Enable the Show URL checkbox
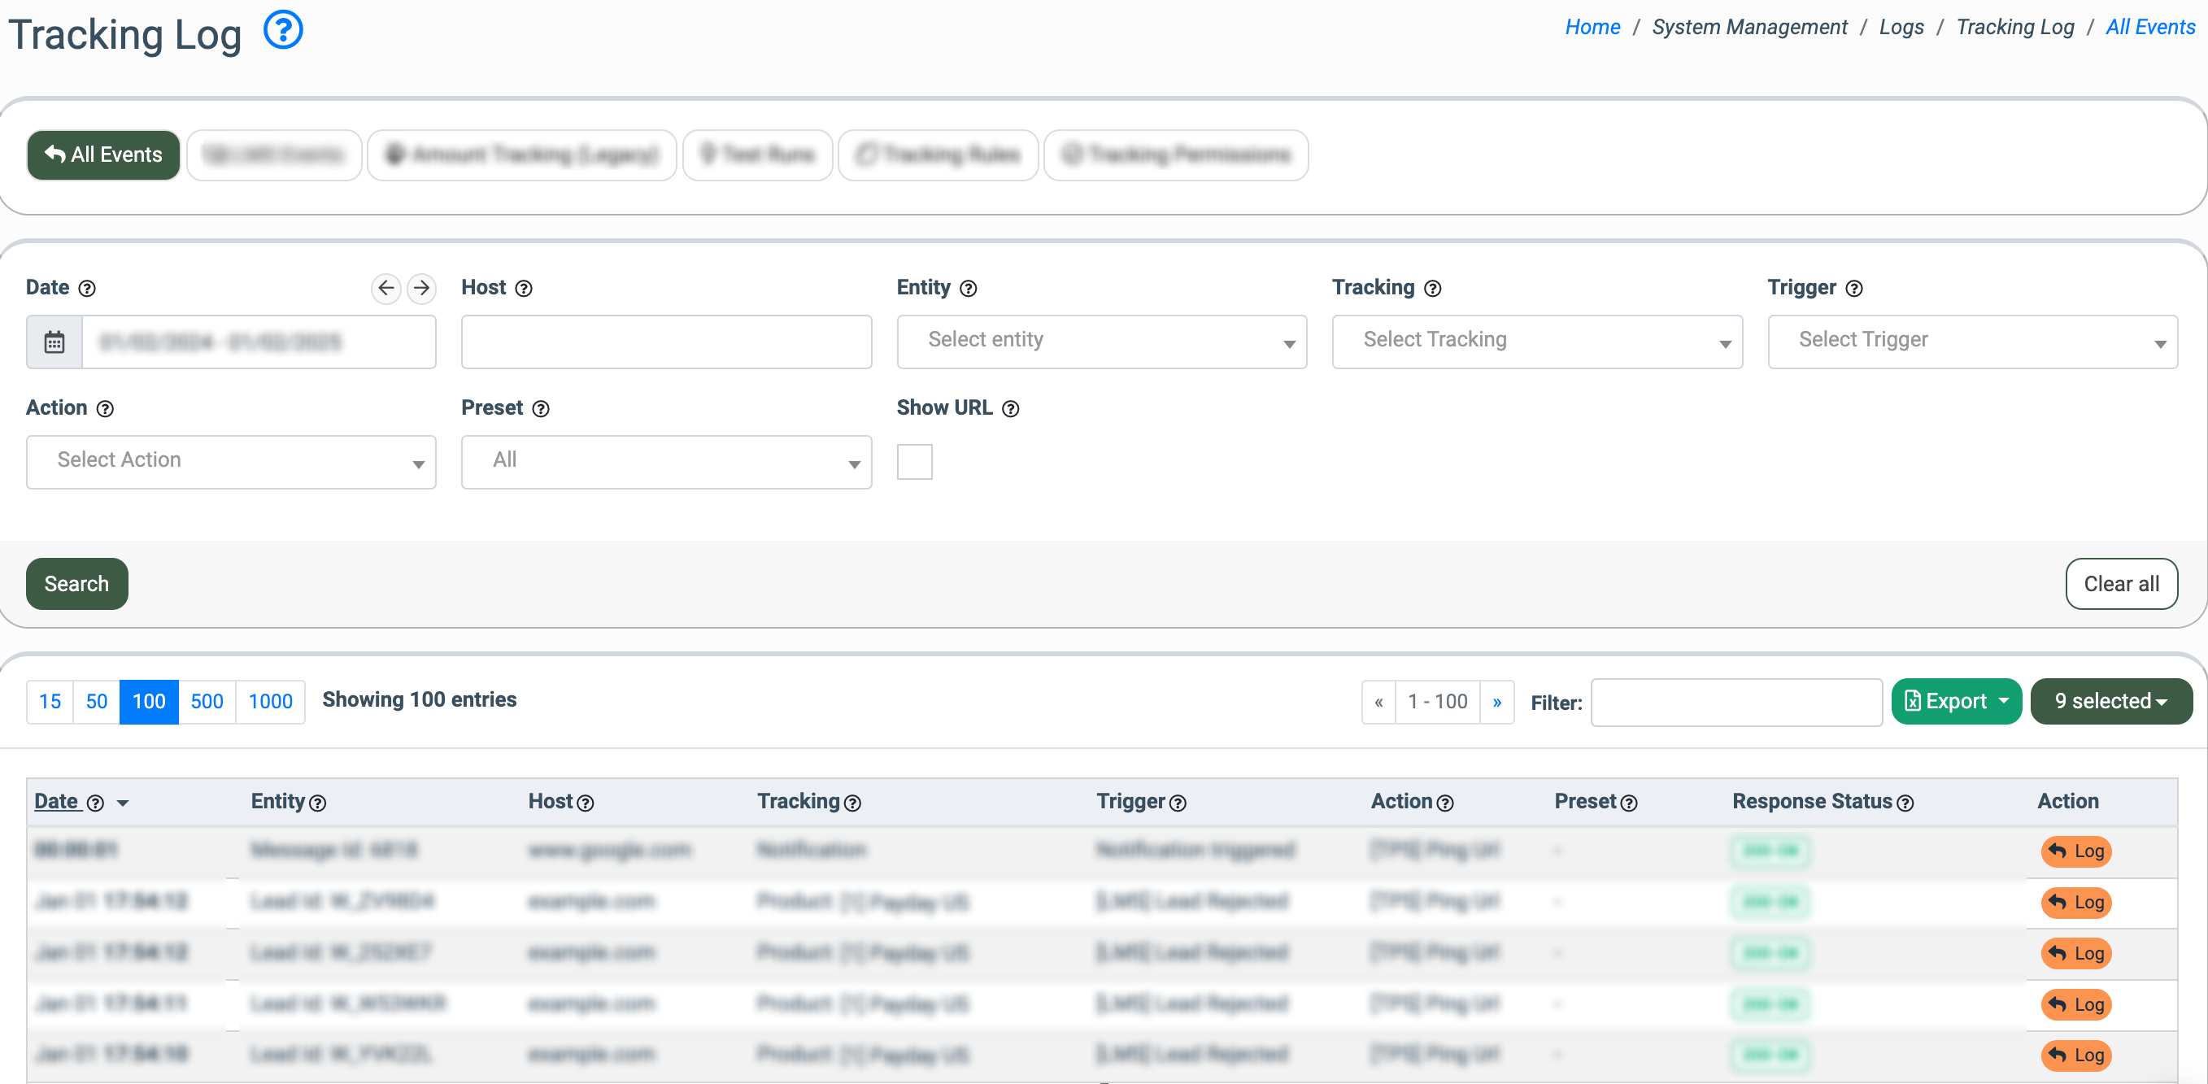2208x1084 pixels. click(914, 462)
